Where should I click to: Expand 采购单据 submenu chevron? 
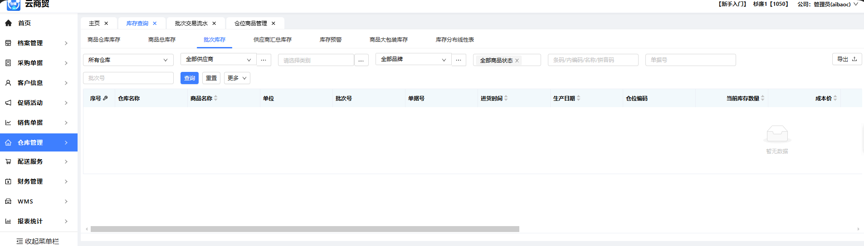click(x=66, y=63)
